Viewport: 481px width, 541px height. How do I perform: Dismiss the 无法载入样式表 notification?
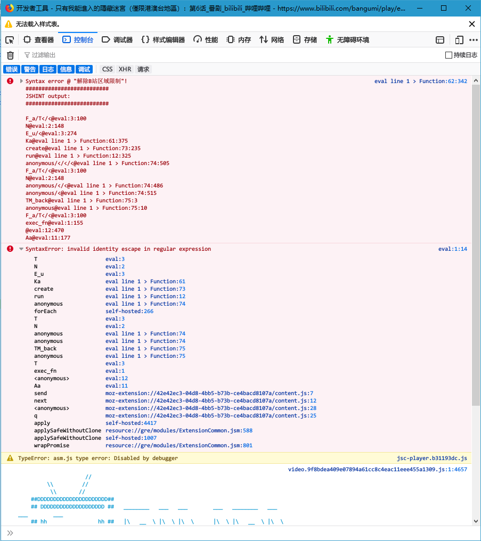[x=472, y=24]
